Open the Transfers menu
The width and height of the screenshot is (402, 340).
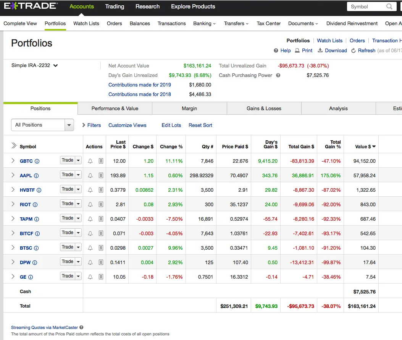tap(236, 24)
